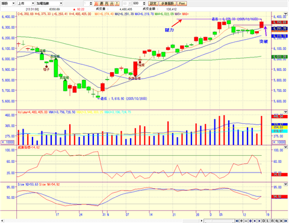Click the date axis label 24
The image size is (289, 223).
coord(81,215)
